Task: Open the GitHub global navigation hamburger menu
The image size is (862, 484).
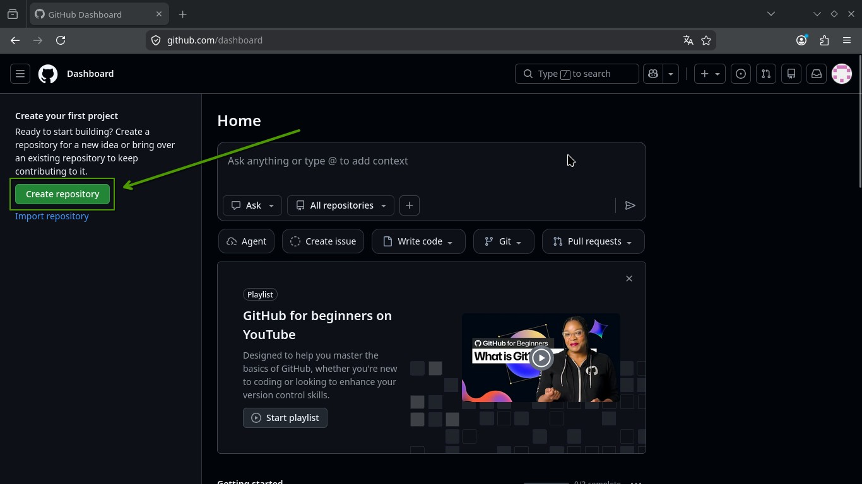Action: click(20, 74)
